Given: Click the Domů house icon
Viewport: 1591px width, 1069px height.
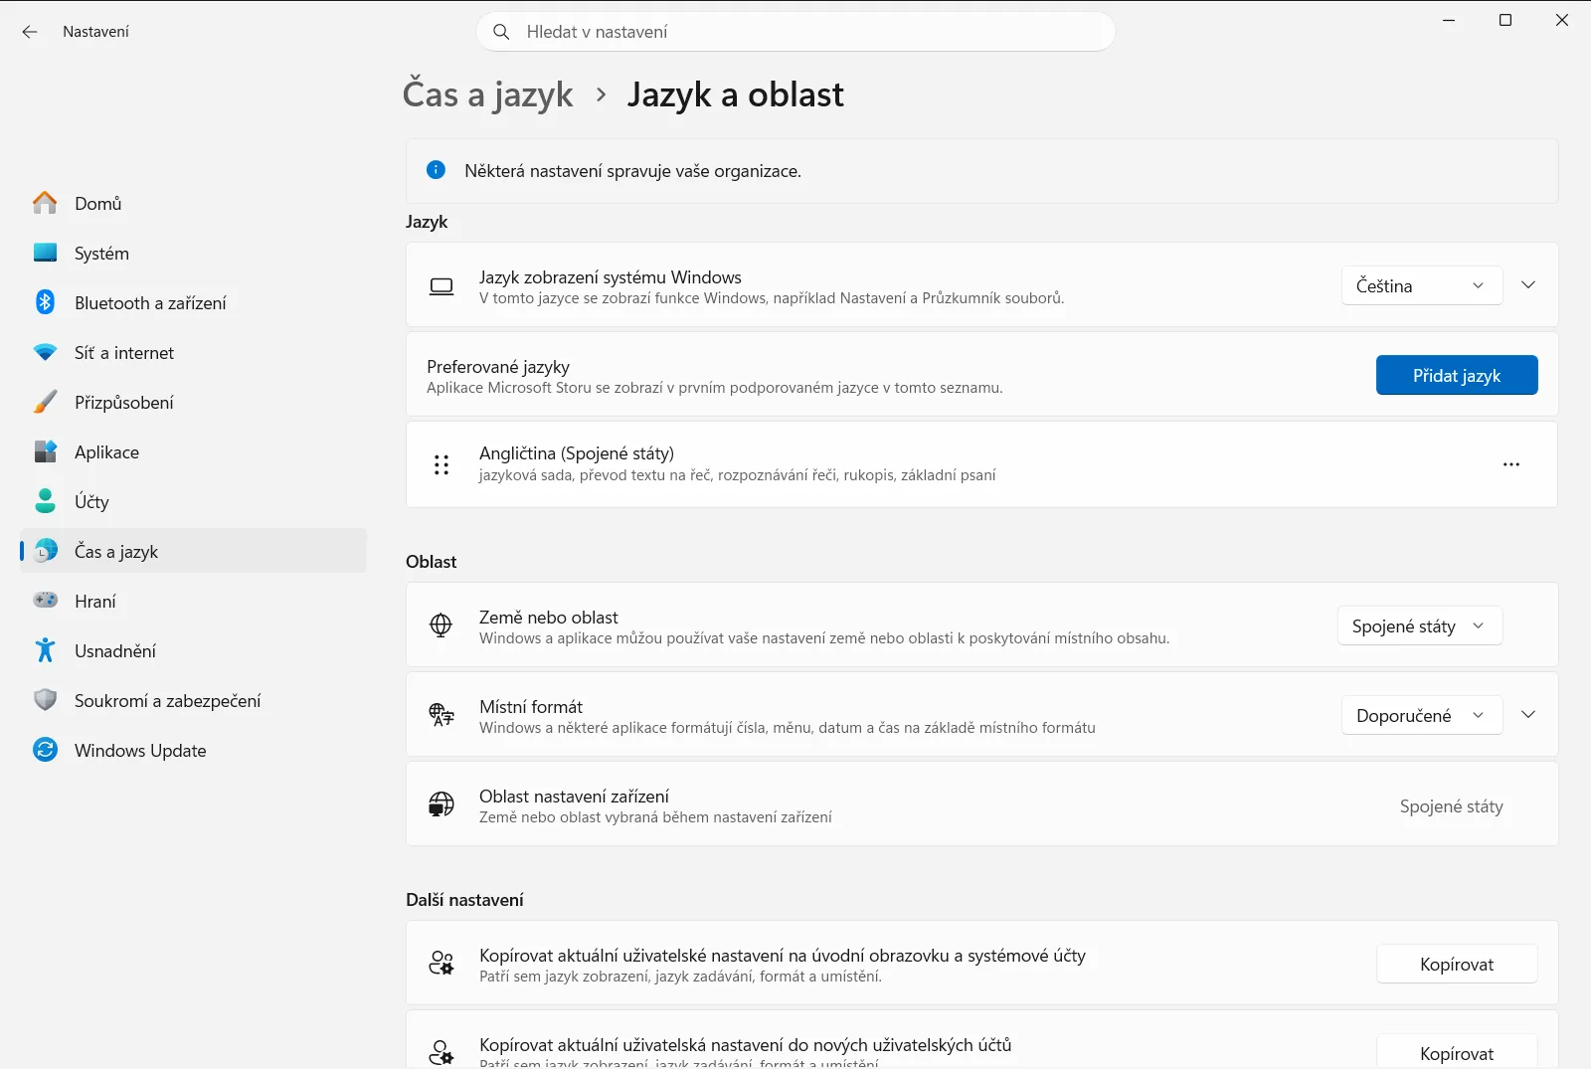Looking at the screenshot, I should coord(45,203).
